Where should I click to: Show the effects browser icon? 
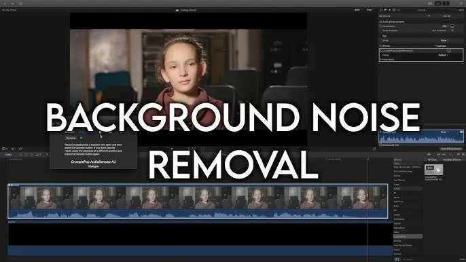[x=458, y=154]
